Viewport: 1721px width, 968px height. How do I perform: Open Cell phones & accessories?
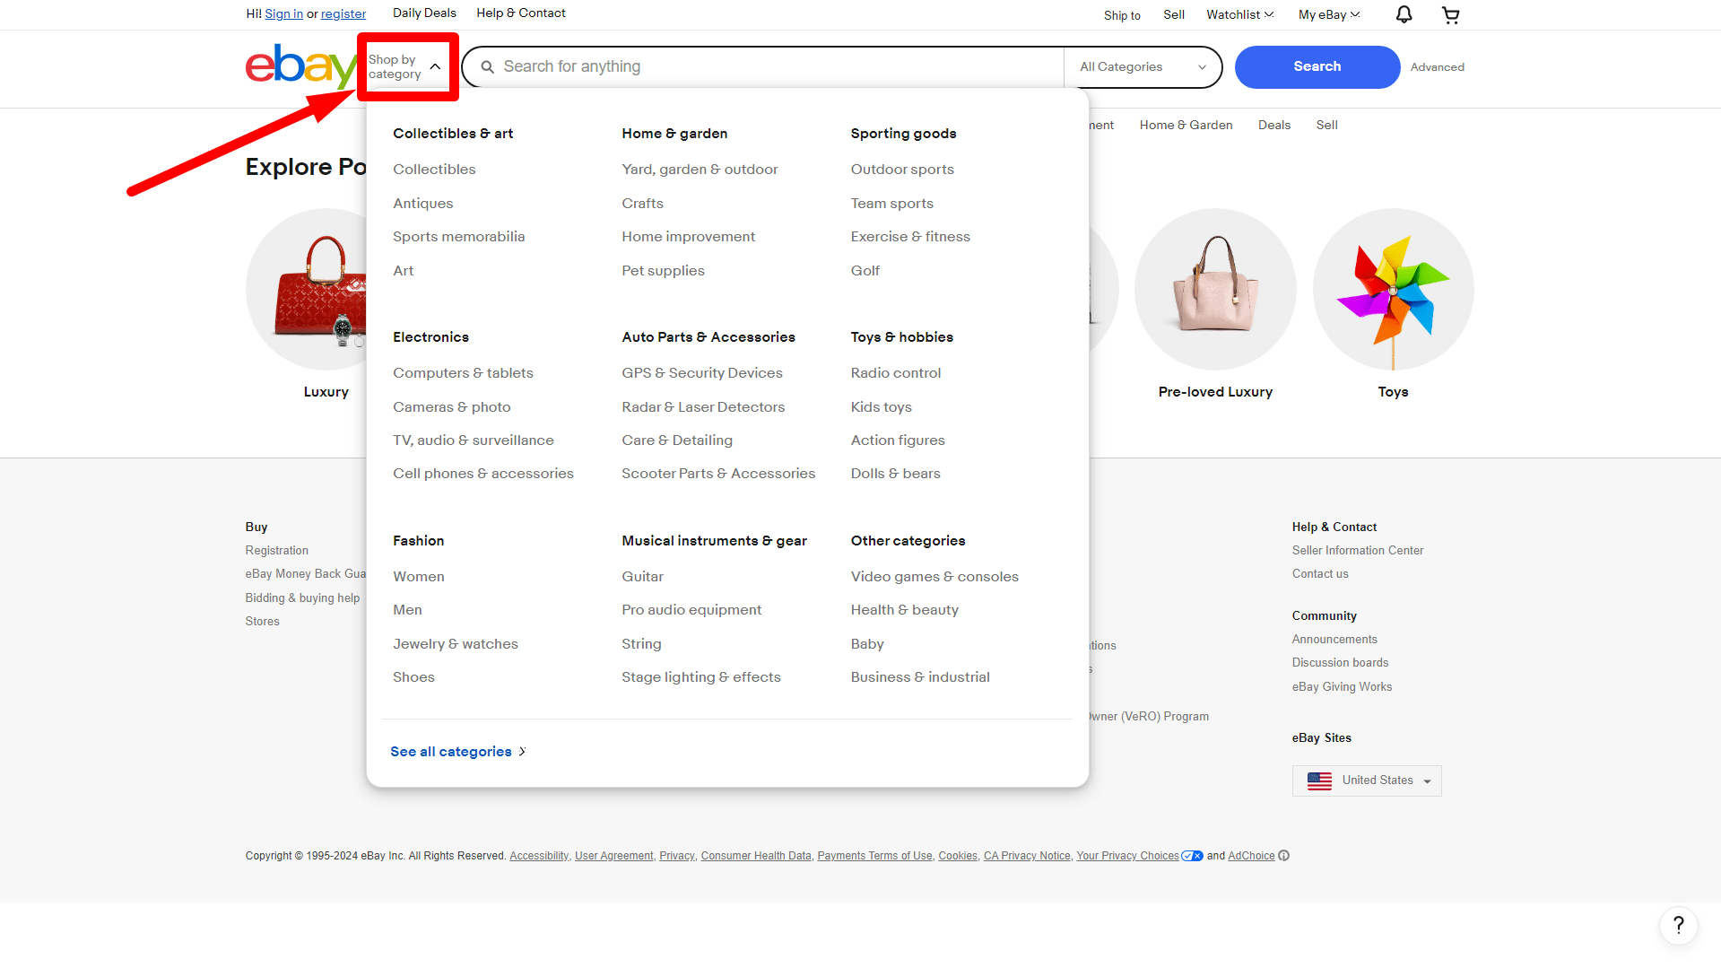coord(482,474)
